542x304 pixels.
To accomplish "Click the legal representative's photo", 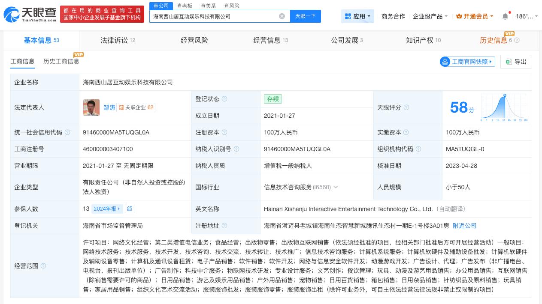I will pyautogui.click(x=91, y=107).
